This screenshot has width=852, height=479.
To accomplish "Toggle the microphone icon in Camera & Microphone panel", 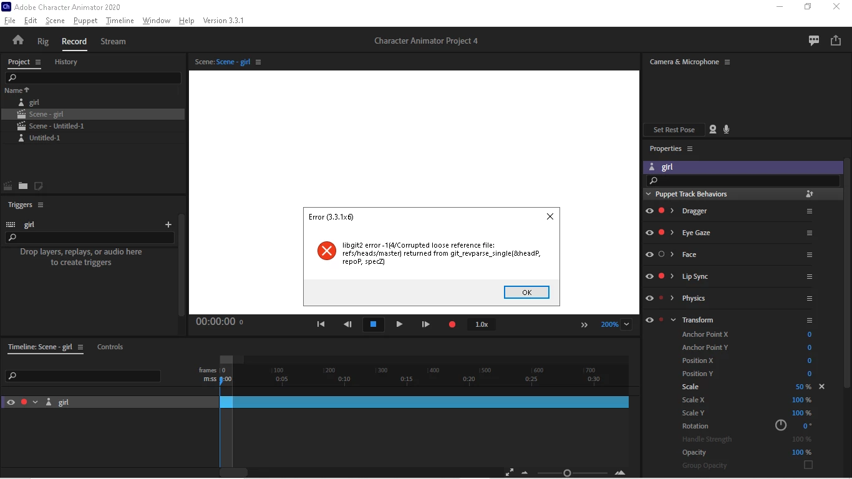I will [x=727, y=130].
